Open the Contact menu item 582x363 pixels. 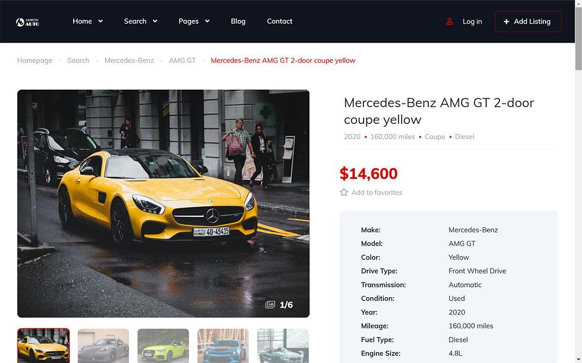click(x=279, y=21)
